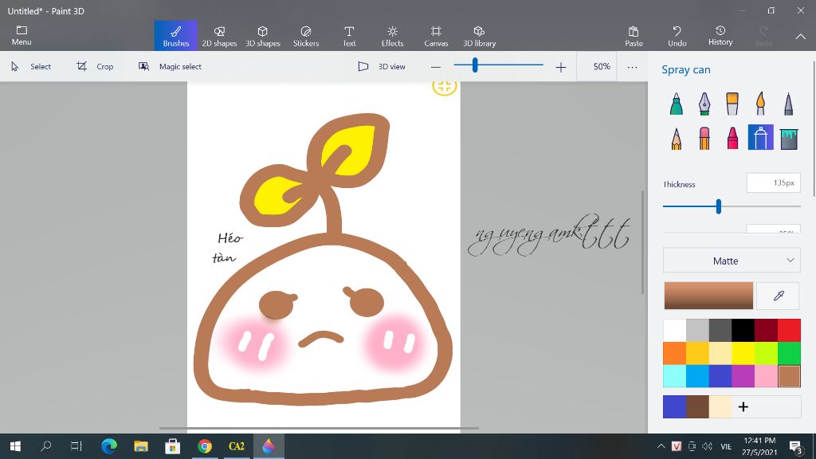Choose the pink color swatch
This screenshot has width=816, height=459.
tap(766, 376)
